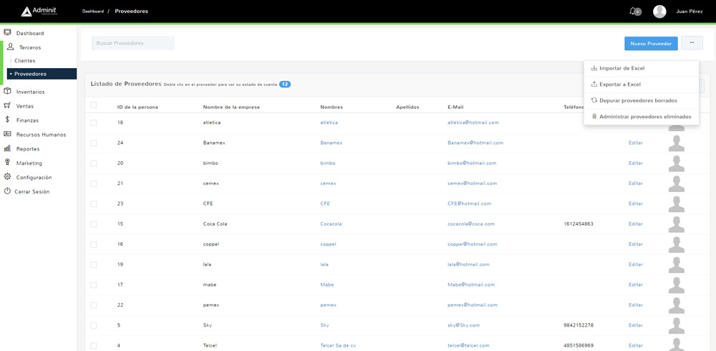Open the three-dots more options button
The image size is (716, 351).
click(x=692, y=43)
